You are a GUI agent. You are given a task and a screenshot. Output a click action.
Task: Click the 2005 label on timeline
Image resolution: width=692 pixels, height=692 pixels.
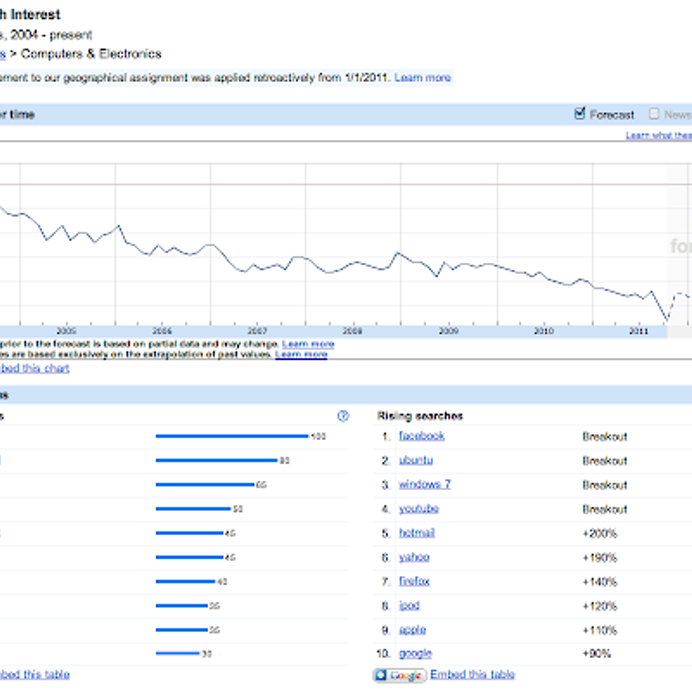(66, 331)
